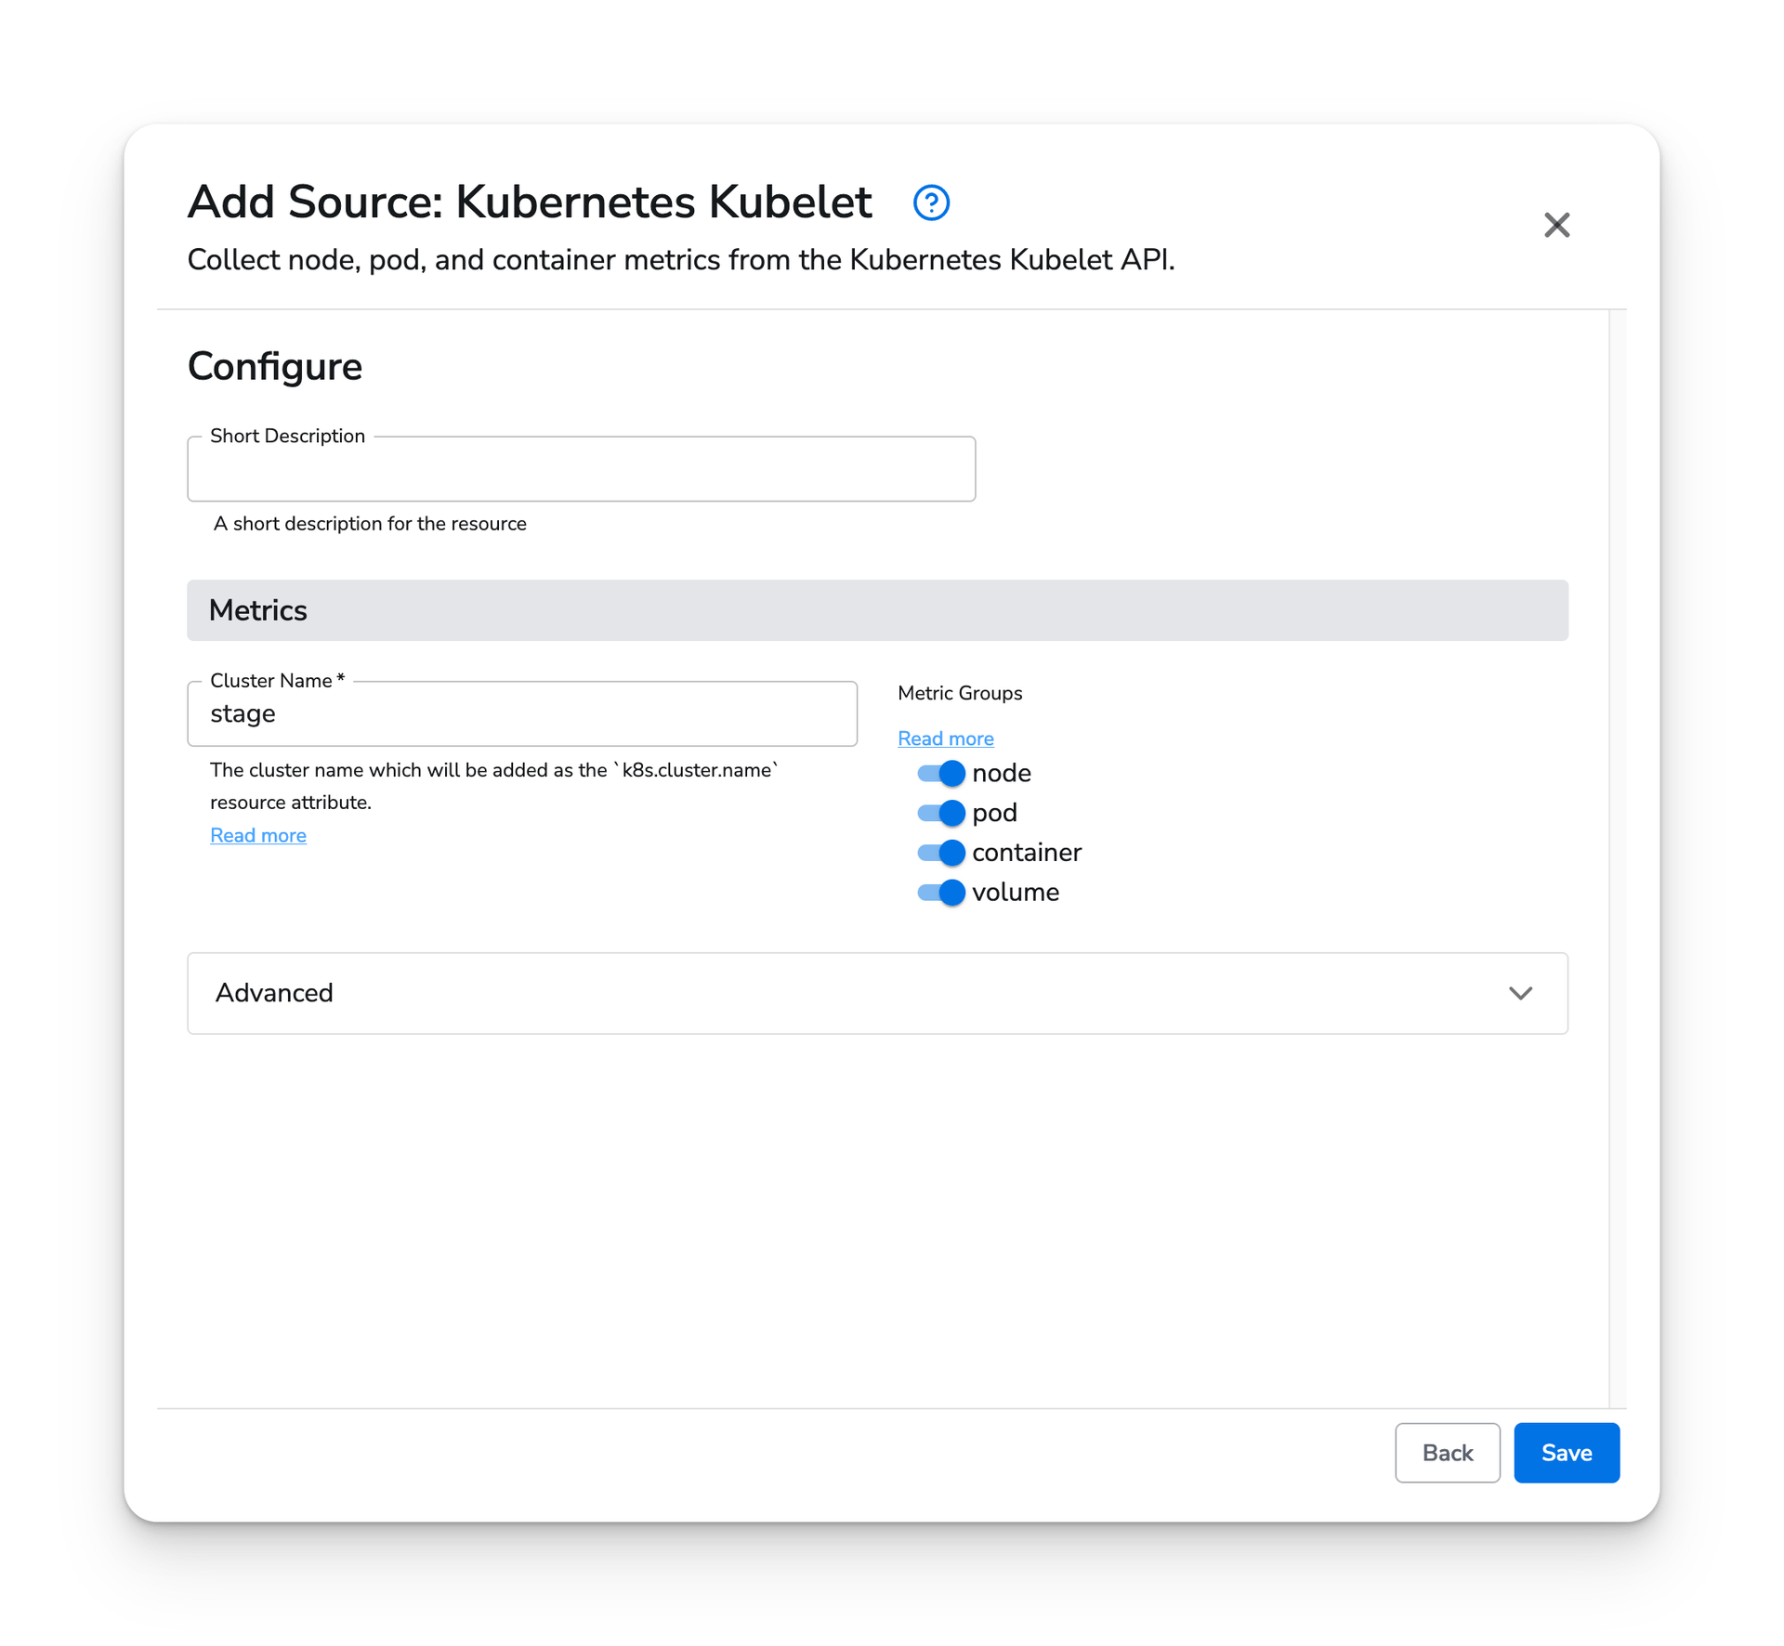
Task: Click the dialog's vertical scrollbar
Action: pos(1618,858)
